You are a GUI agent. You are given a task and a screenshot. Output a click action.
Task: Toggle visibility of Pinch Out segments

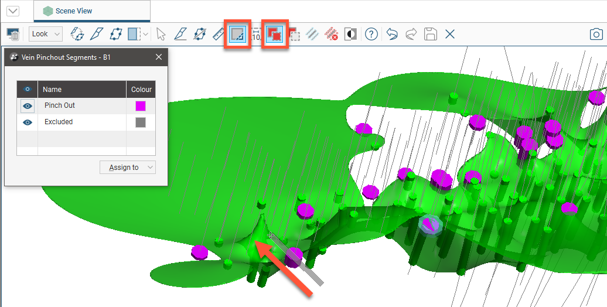pyautogui.click(x=28, y=106)
